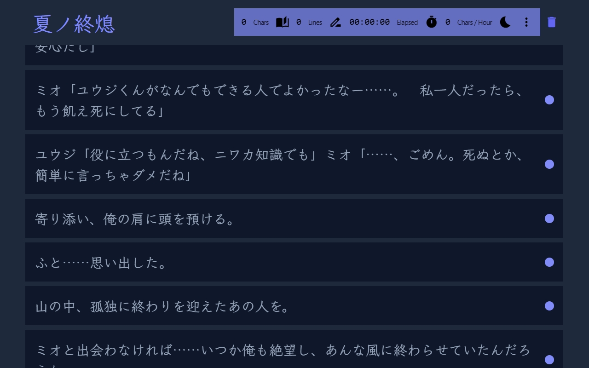The height and width of the screenshot is (368, 589).
Task: Click the Elapsed label in the stats bar
Action: click(x=407, y=22)
